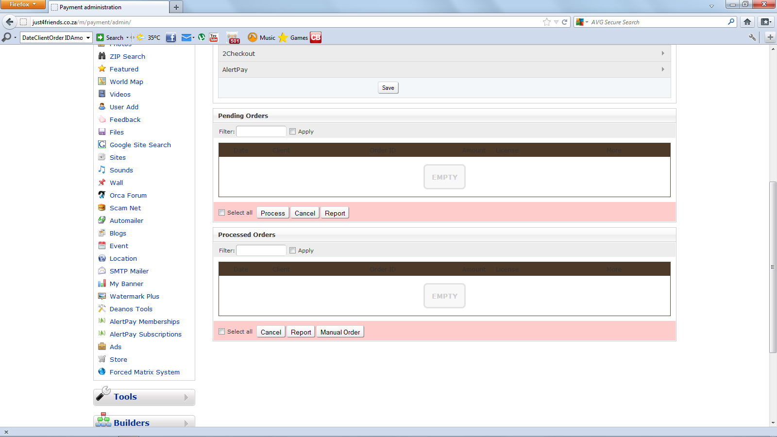Click the browser Home icon
This screenshot has width=777, height=437.
[x=747, y=22]
